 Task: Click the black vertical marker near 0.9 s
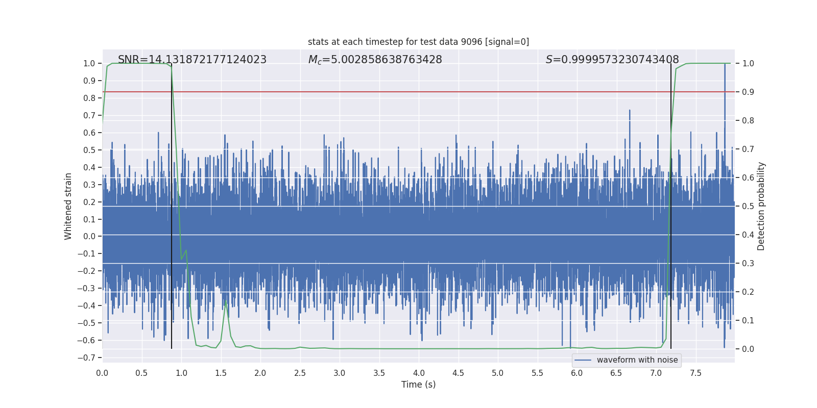[x=172, y=206]
